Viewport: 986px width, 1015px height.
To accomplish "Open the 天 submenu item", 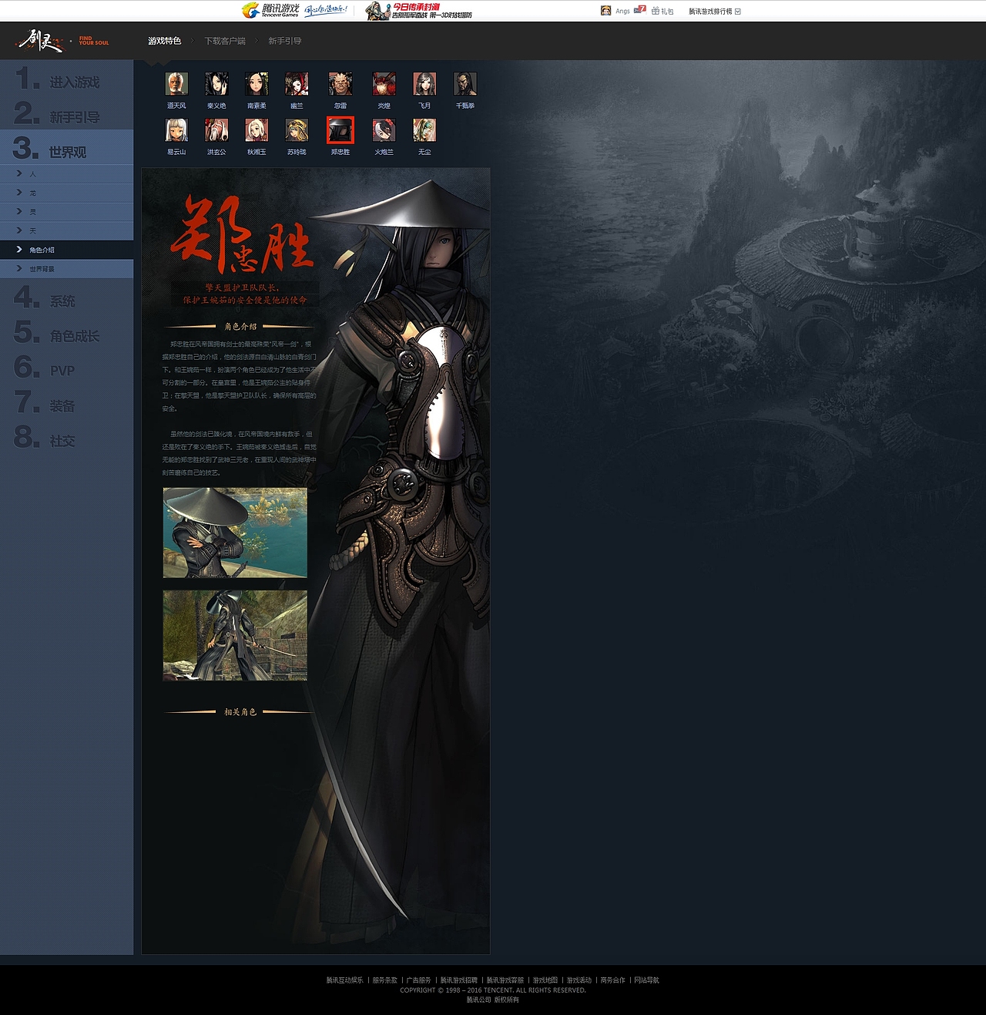I will click(x=66, y=230).
